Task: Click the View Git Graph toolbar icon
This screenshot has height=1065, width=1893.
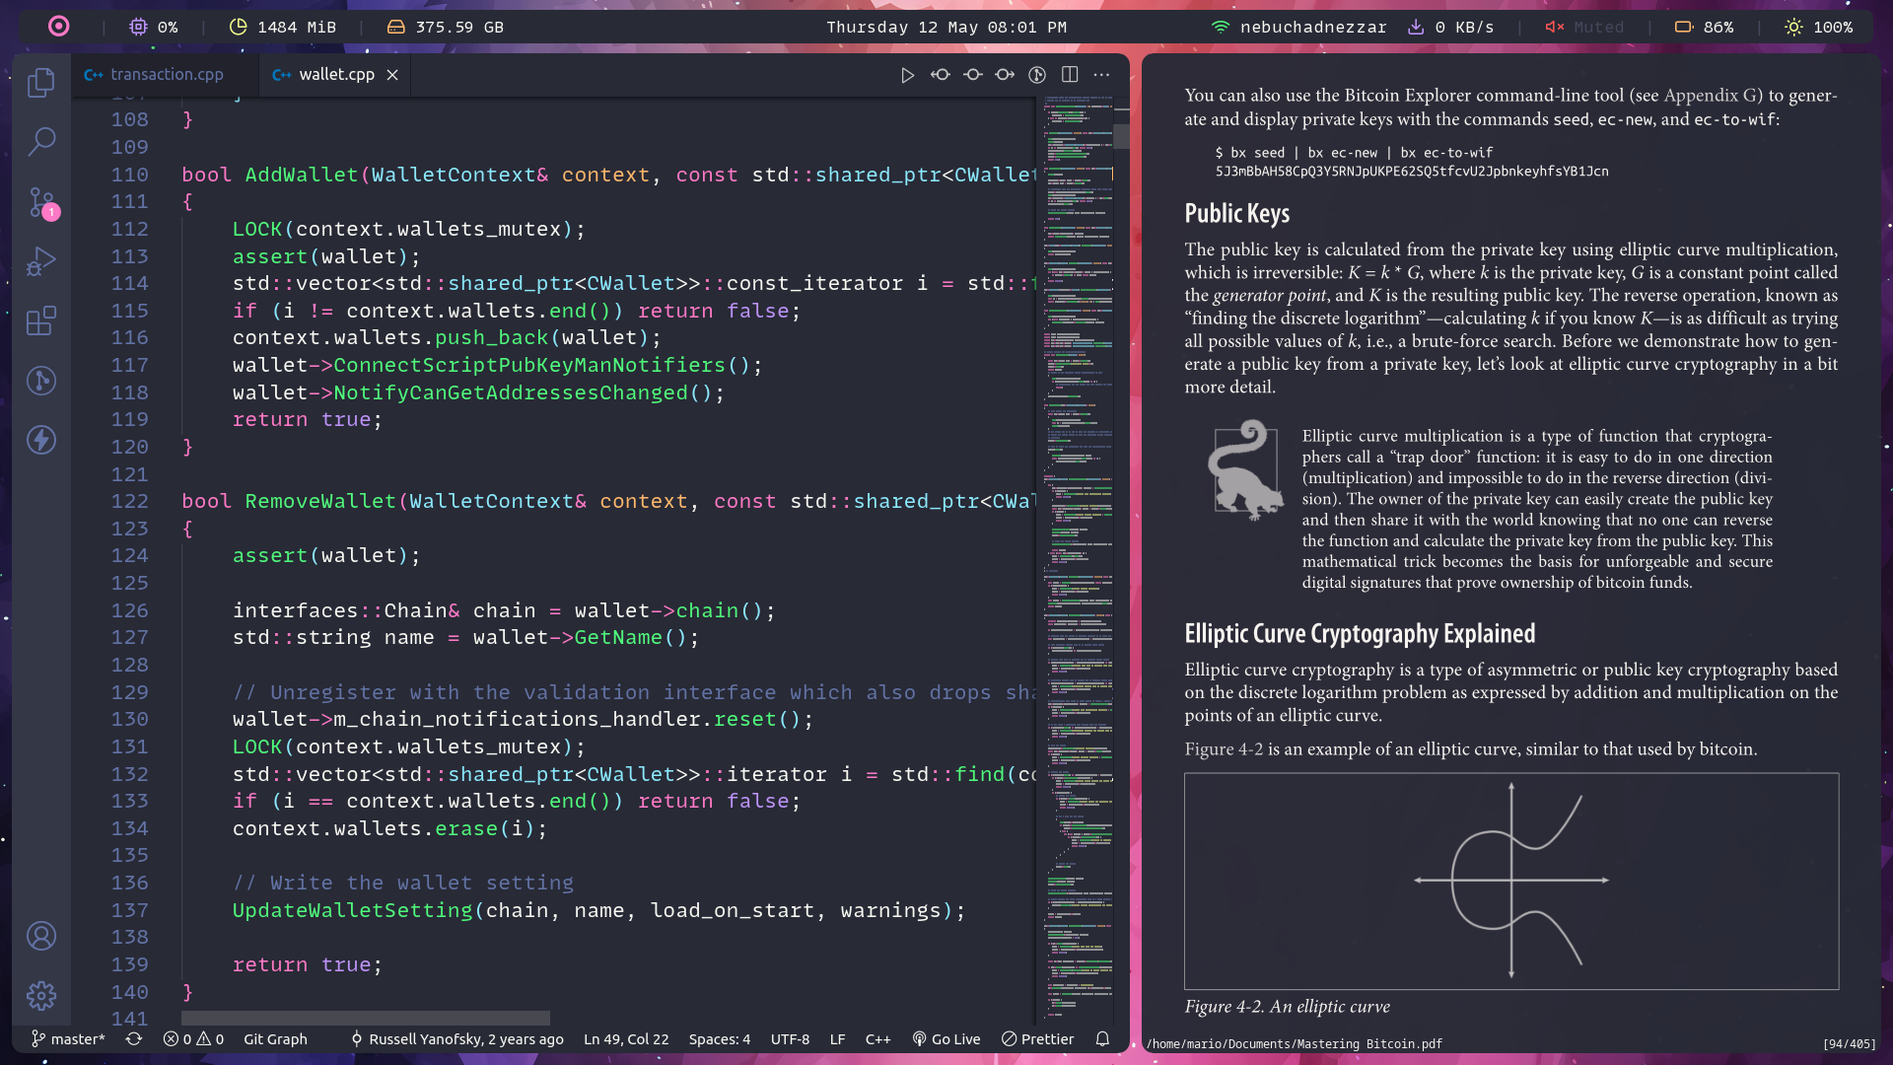Action: click(1037, 75)
